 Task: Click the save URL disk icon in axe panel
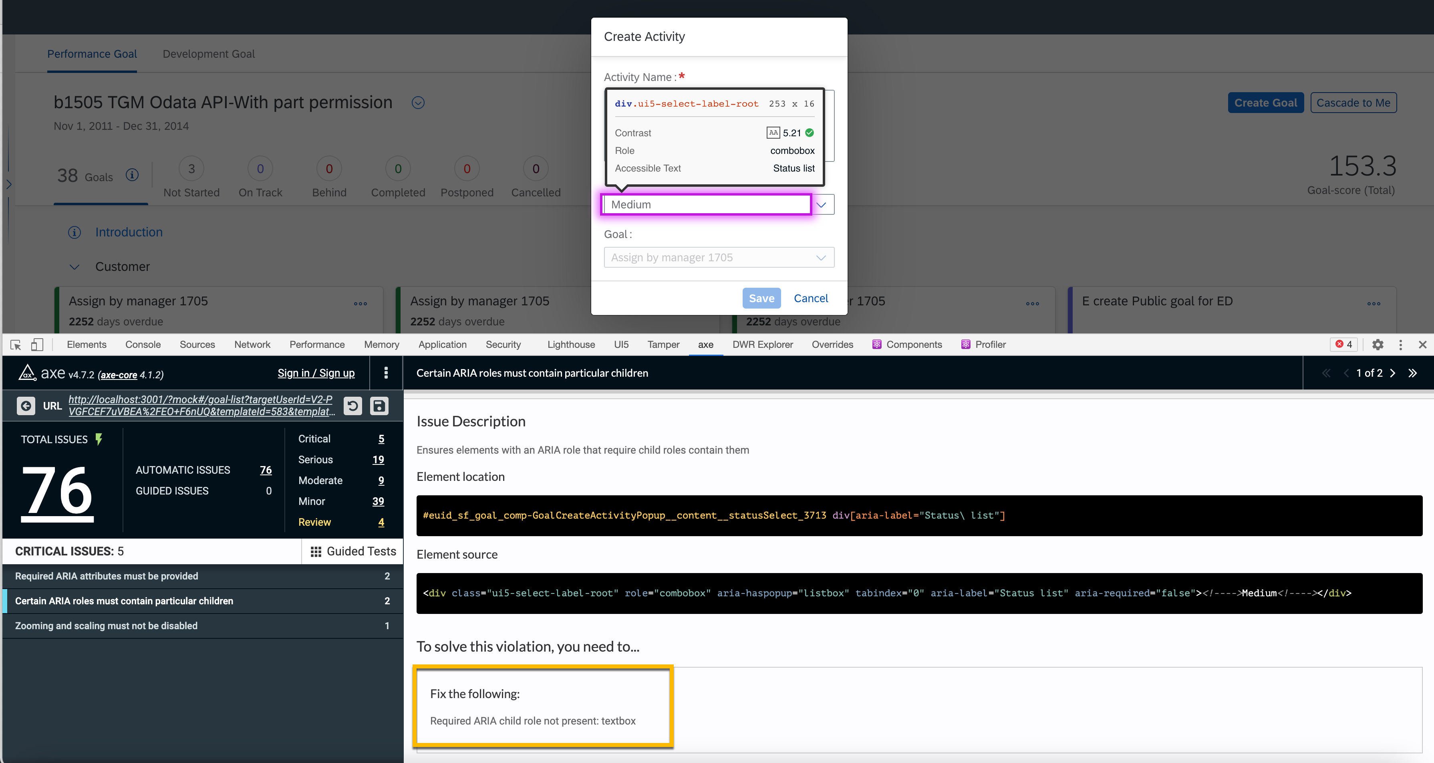(379, 406)
